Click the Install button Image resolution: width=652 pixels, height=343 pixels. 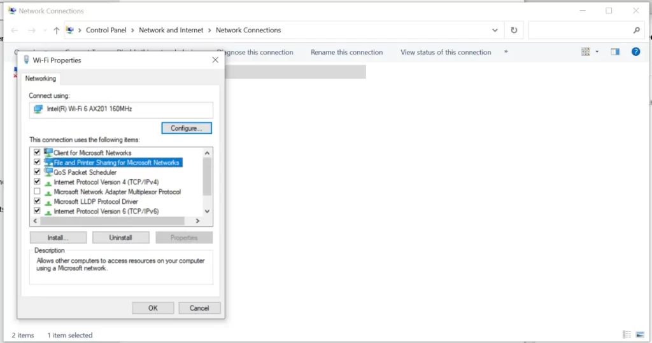58,238
